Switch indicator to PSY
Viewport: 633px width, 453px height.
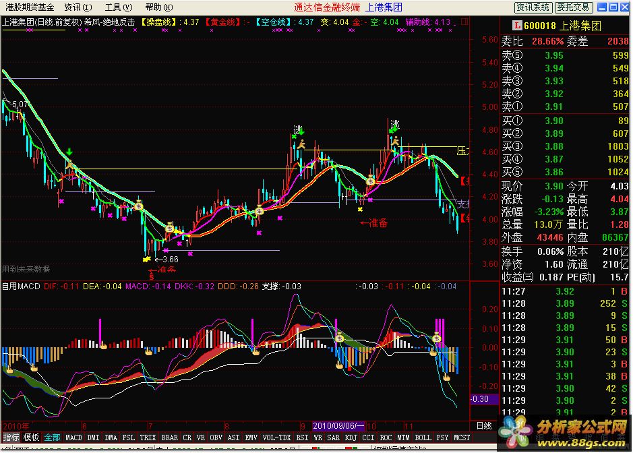pos(442,437)
